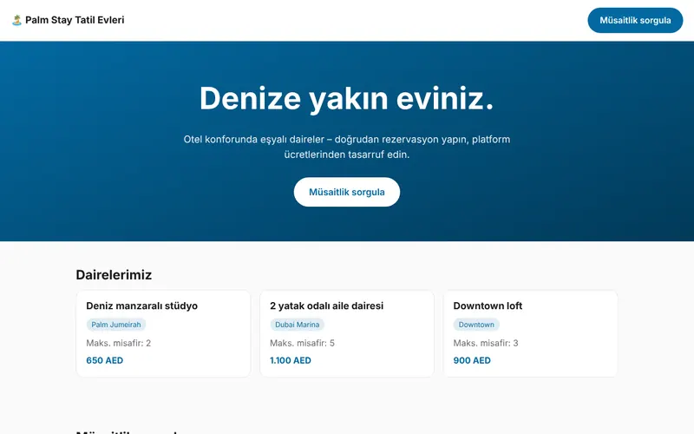Click 'Maks. misafir: 5' text
Screen dimensions: 694x434
(302, 343)
